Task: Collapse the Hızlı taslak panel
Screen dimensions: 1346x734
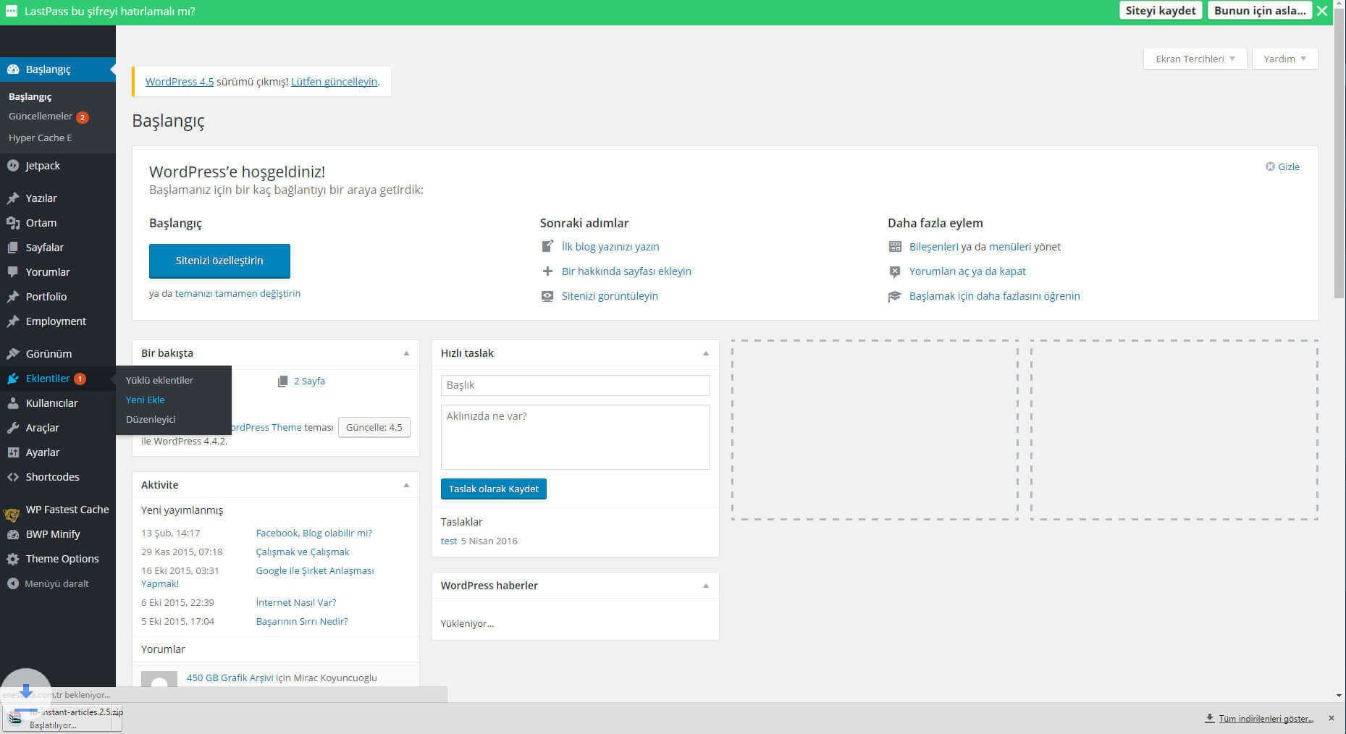Action: click(706, 353)
